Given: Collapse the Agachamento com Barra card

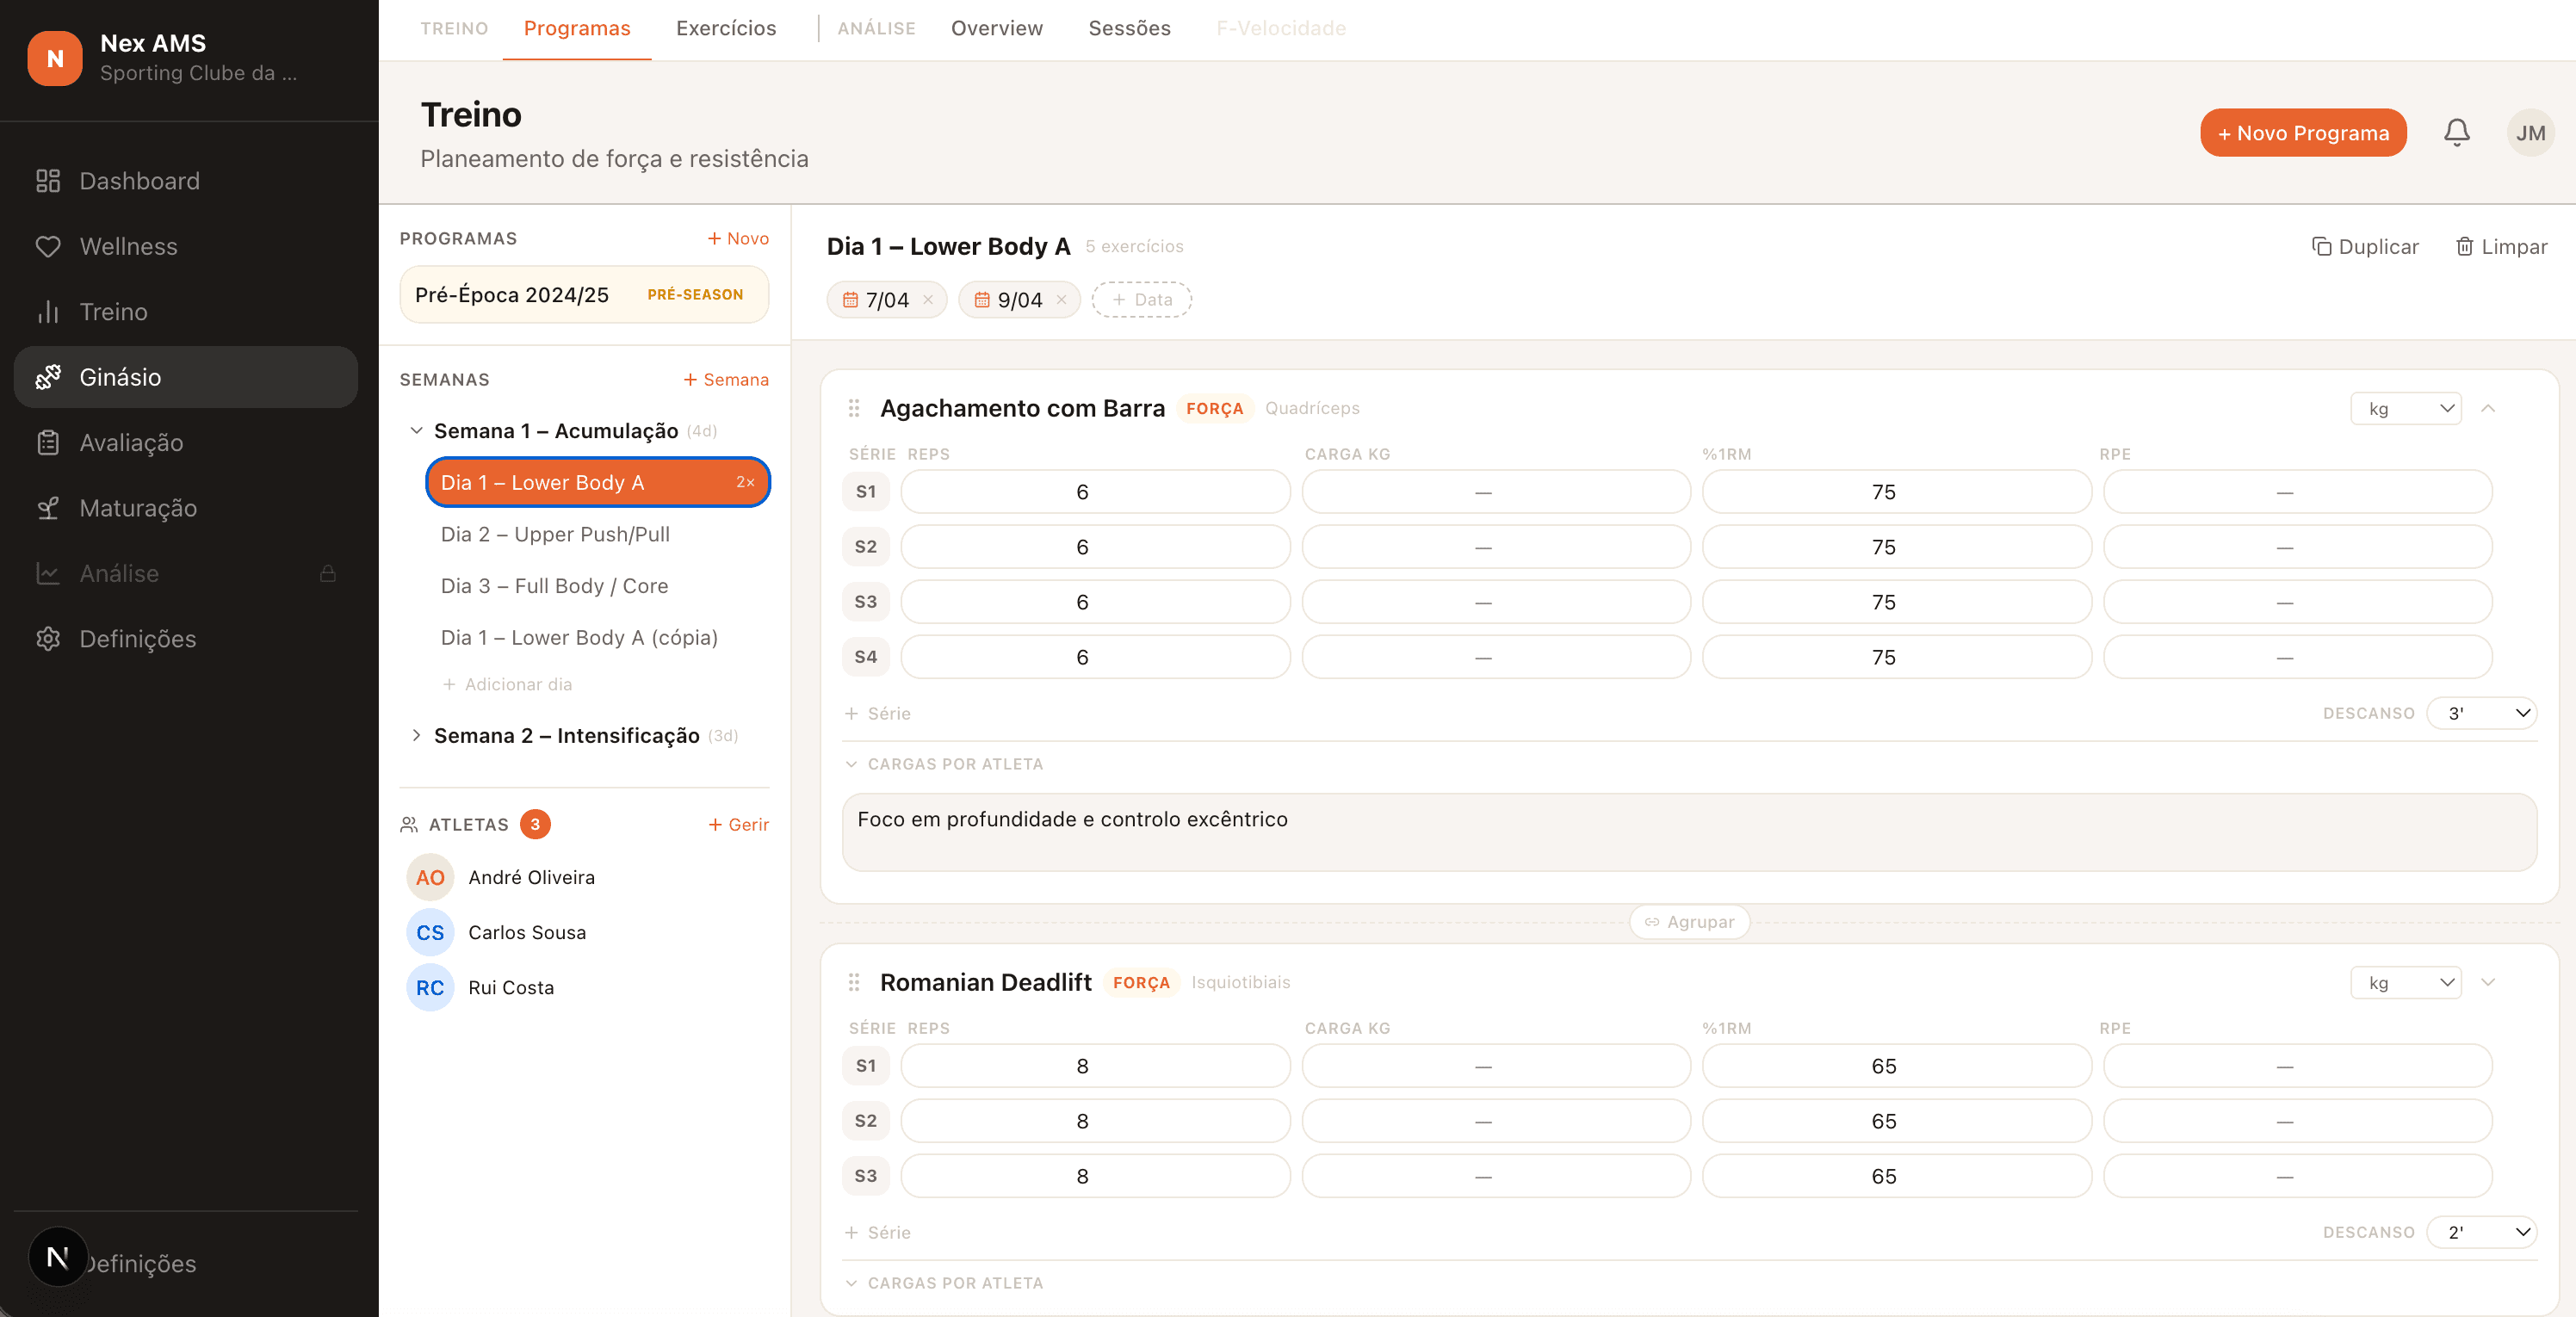Looking at the screenshot, I should [2488, 408].
